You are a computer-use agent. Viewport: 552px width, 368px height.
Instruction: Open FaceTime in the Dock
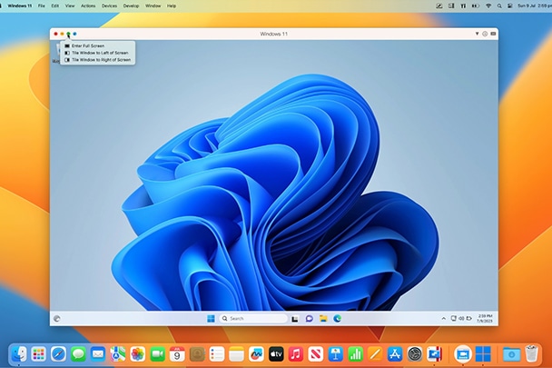157,353
